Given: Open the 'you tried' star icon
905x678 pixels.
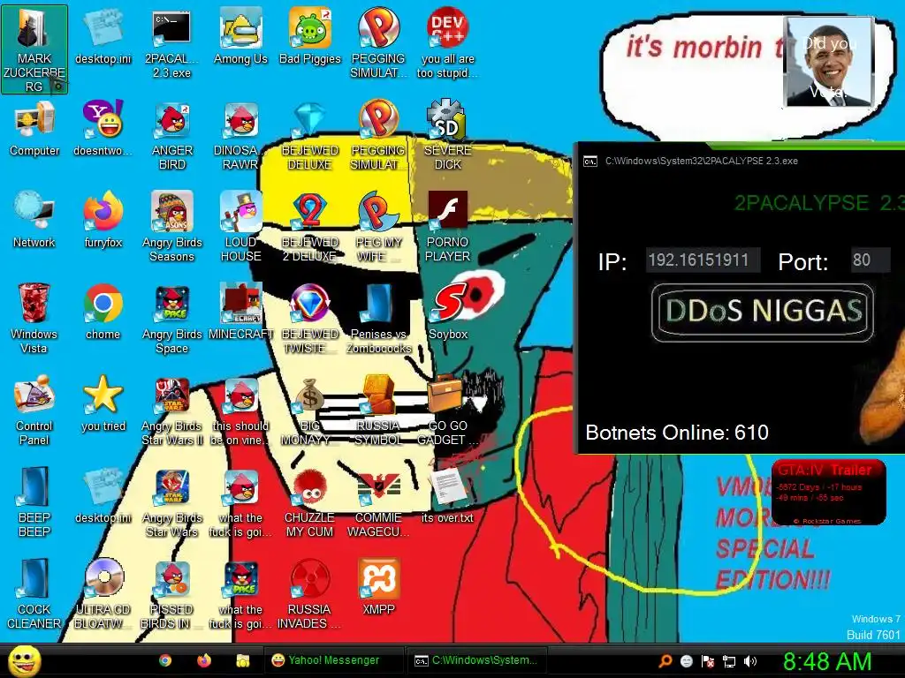Looking at the screenshot, I should [103, 404].
